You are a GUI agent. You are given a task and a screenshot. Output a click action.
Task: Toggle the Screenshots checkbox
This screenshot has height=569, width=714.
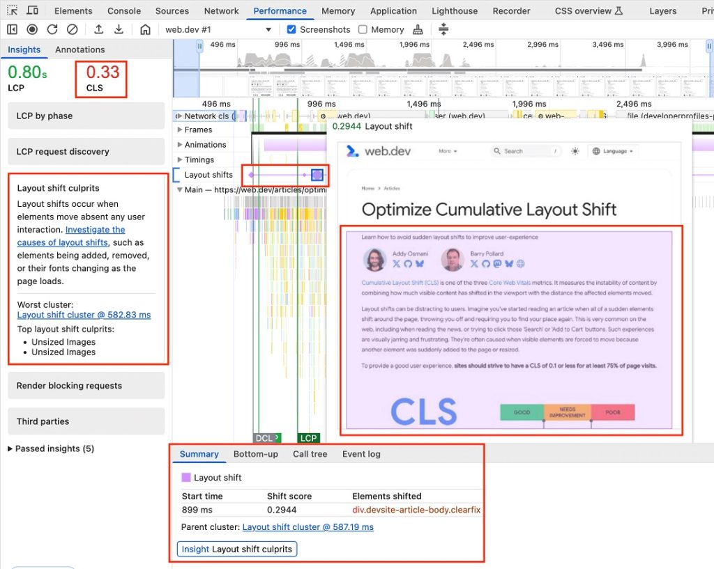(x=291, y=29)
